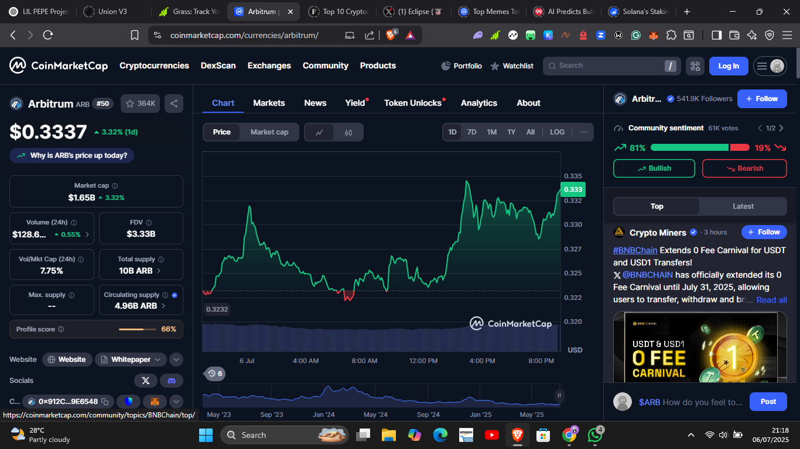Switch chart to candlestick view icon

[x=348, y=132]
